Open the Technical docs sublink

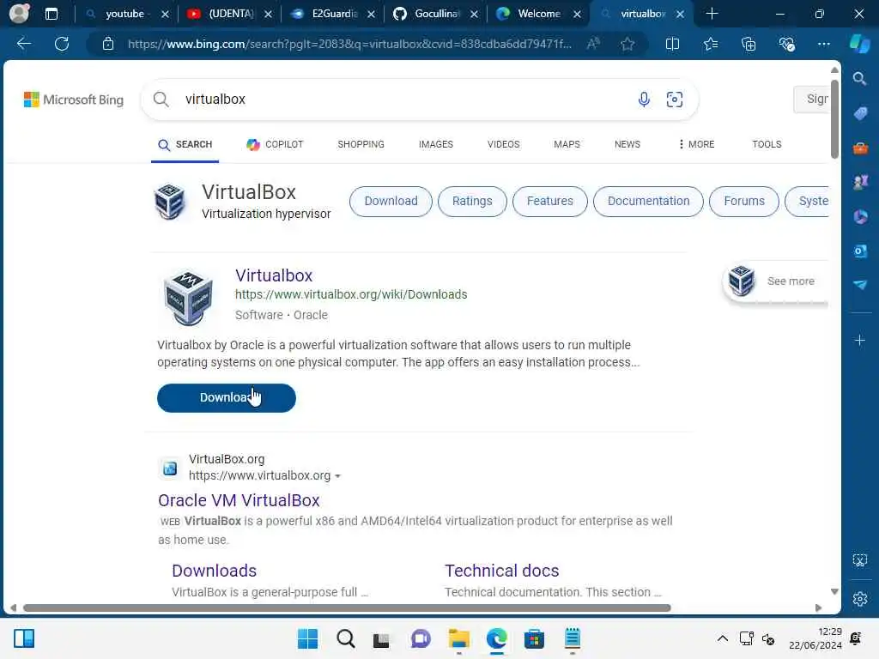pos(501,571)
